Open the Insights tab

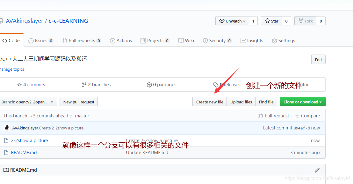(252, 41)
